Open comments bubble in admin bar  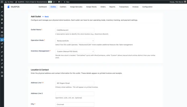pos(60,2)
